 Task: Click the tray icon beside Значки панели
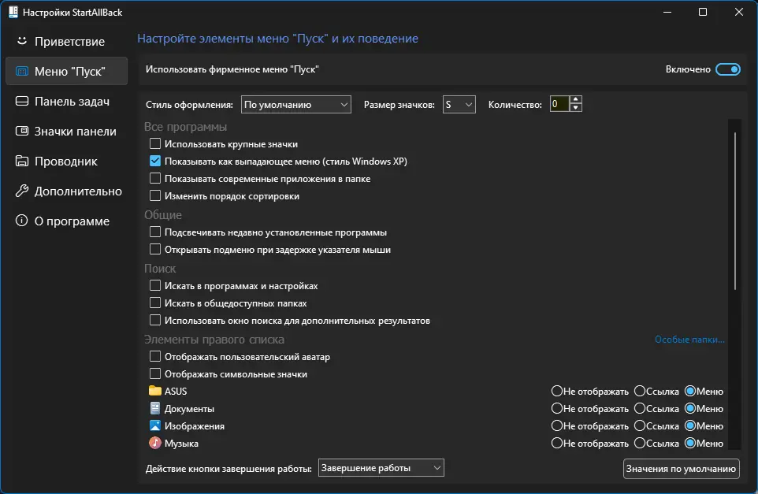[x=22, y=131]
